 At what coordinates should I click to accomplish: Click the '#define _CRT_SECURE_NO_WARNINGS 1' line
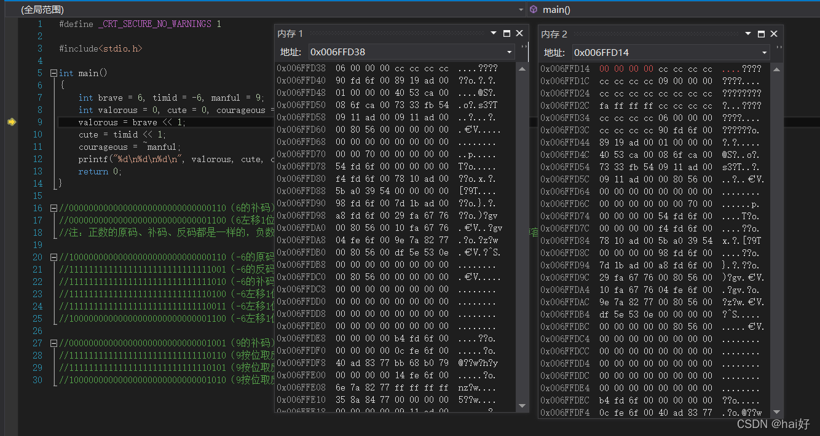click(x=140, y=24)
